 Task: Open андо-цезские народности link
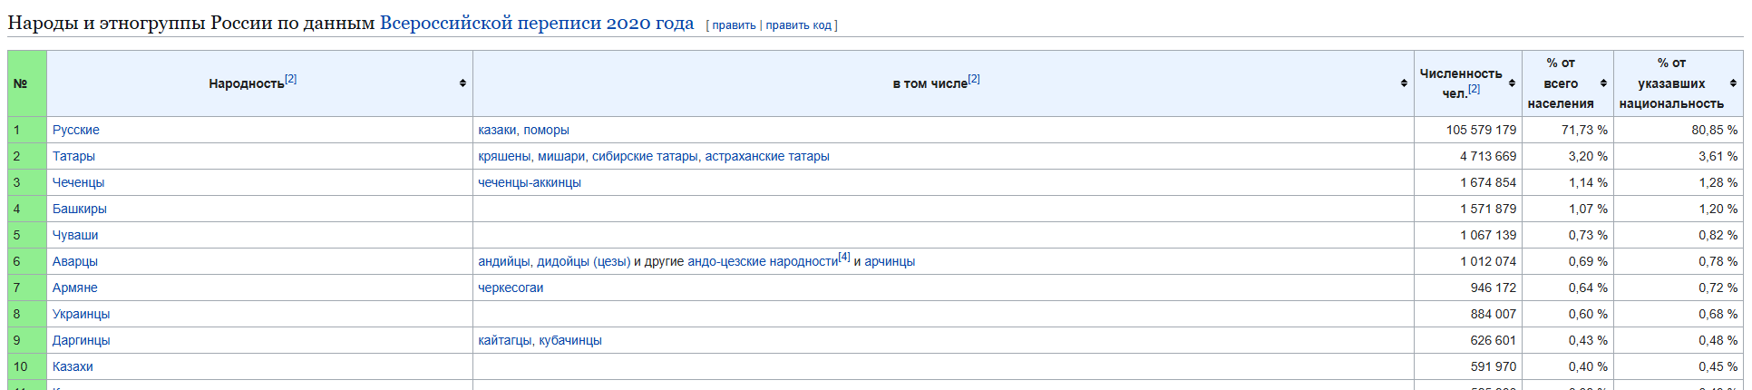pyautogui.click(x=763, y=261)
